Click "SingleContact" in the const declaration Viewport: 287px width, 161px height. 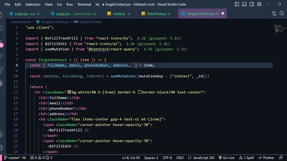pyautogui.click(x=52, y=60)
